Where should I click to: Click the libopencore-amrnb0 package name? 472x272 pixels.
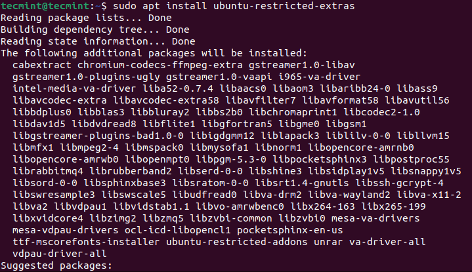point(361,147)
